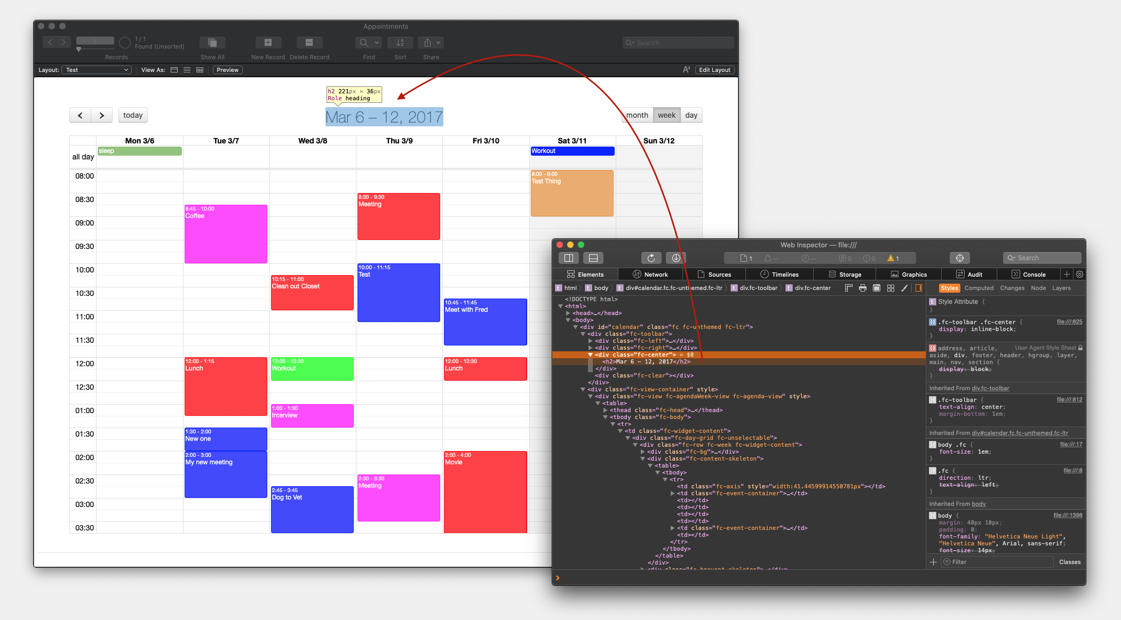1121x620 pixels.
Task: Click the today button on the calendar
Action: coord(132,115)
